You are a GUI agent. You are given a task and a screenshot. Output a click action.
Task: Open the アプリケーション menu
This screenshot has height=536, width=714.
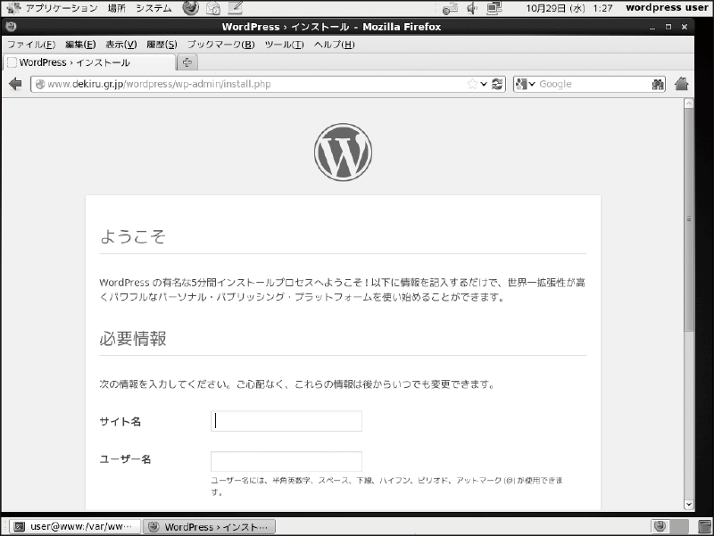[x=62, y=8]
